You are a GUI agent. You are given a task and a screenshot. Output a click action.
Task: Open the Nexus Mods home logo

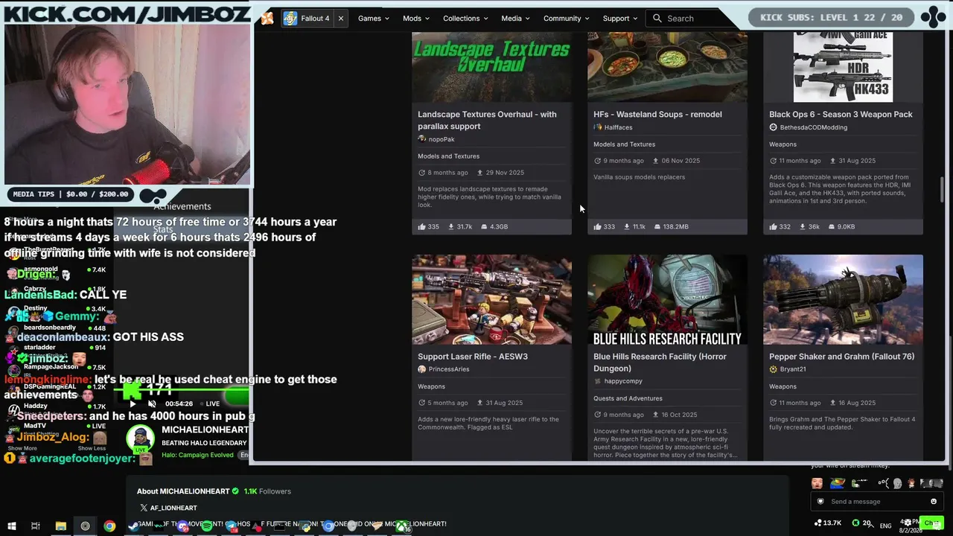pyautogui.click(x=267, y=19)
